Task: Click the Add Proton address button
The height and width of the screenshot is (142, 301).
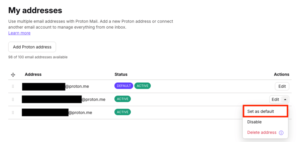Action: tap(32, 47)
